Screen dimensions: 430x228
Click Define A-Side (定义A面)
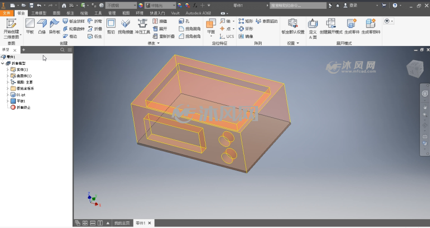(313, 29)
